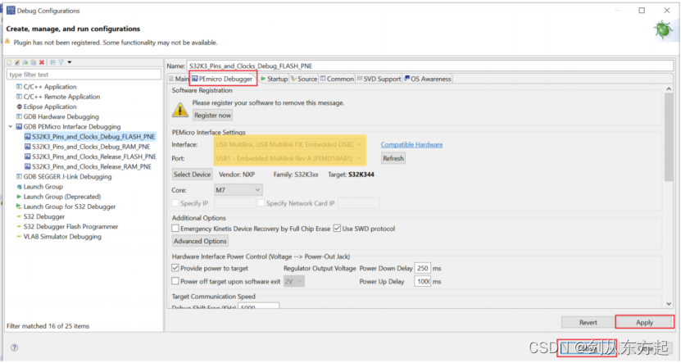Toggle the Specify Network Card IP checkbox

(x=261, y=203)
